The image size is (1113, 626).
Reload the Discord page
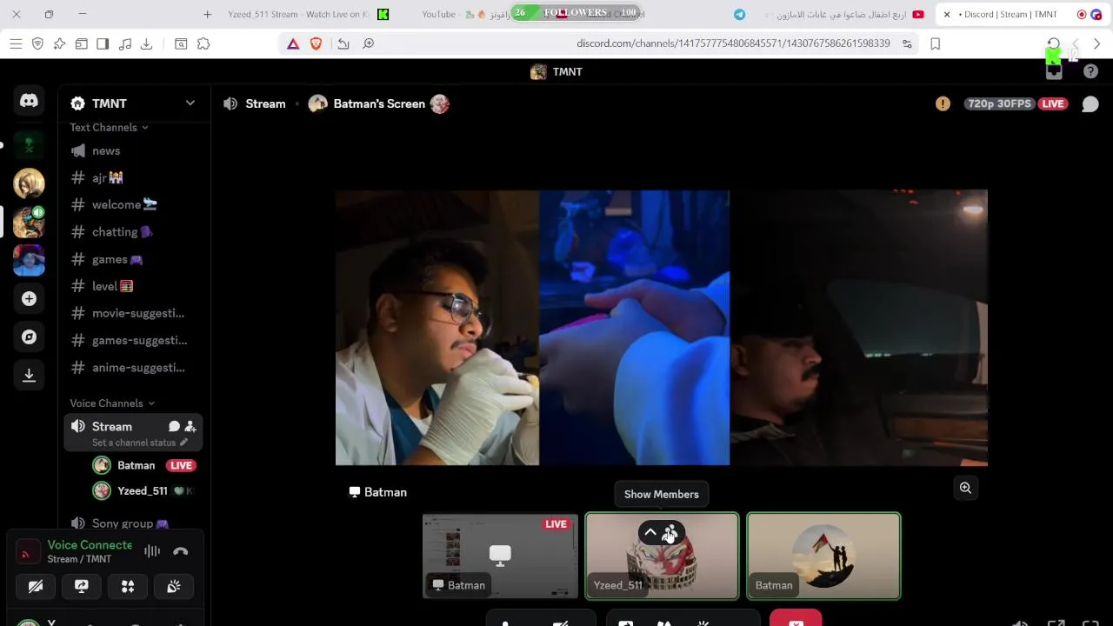coord(1053,43)
